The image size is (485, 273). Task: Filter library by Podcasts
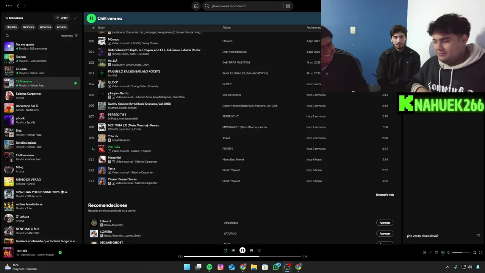coord(28,27)
